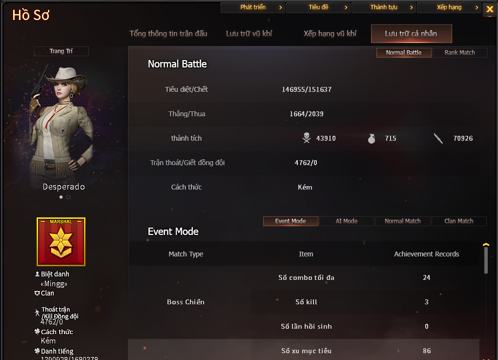Show the AI Mode records
The height and width of the screenshot is (360, 498).
point(347,221)
